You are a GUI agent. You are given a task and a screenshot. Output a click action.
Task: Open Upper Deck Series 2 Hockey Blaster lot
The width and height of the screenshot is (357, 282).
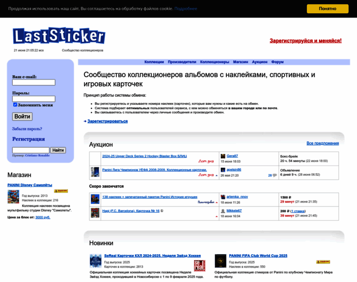tap(144, 156)
